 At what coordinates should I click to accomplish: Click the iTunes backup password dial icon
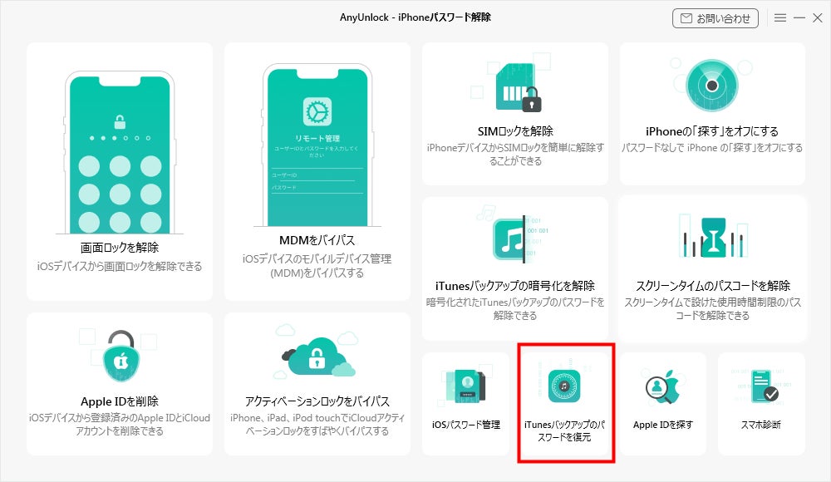click(x=564, y=386)
